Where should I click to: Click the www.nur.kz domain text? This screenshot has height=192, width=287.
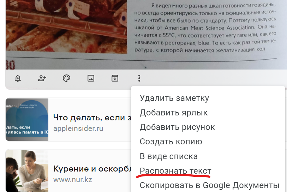pos(72,180)
